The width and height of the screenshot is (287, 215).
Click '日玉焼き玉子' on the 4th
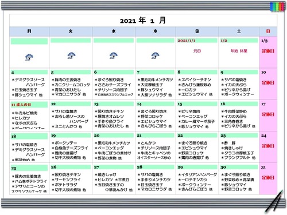point(26,90)
